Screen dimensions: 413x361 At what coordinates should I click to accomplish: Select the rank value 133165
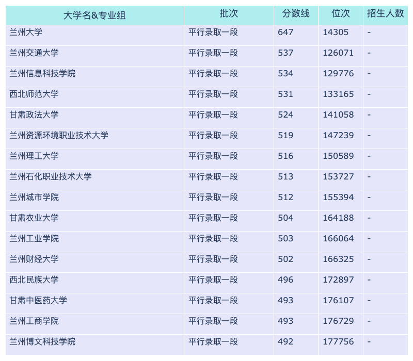338,94
